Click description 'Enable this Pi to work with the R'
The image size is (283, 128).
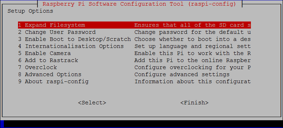pos(193,53)
